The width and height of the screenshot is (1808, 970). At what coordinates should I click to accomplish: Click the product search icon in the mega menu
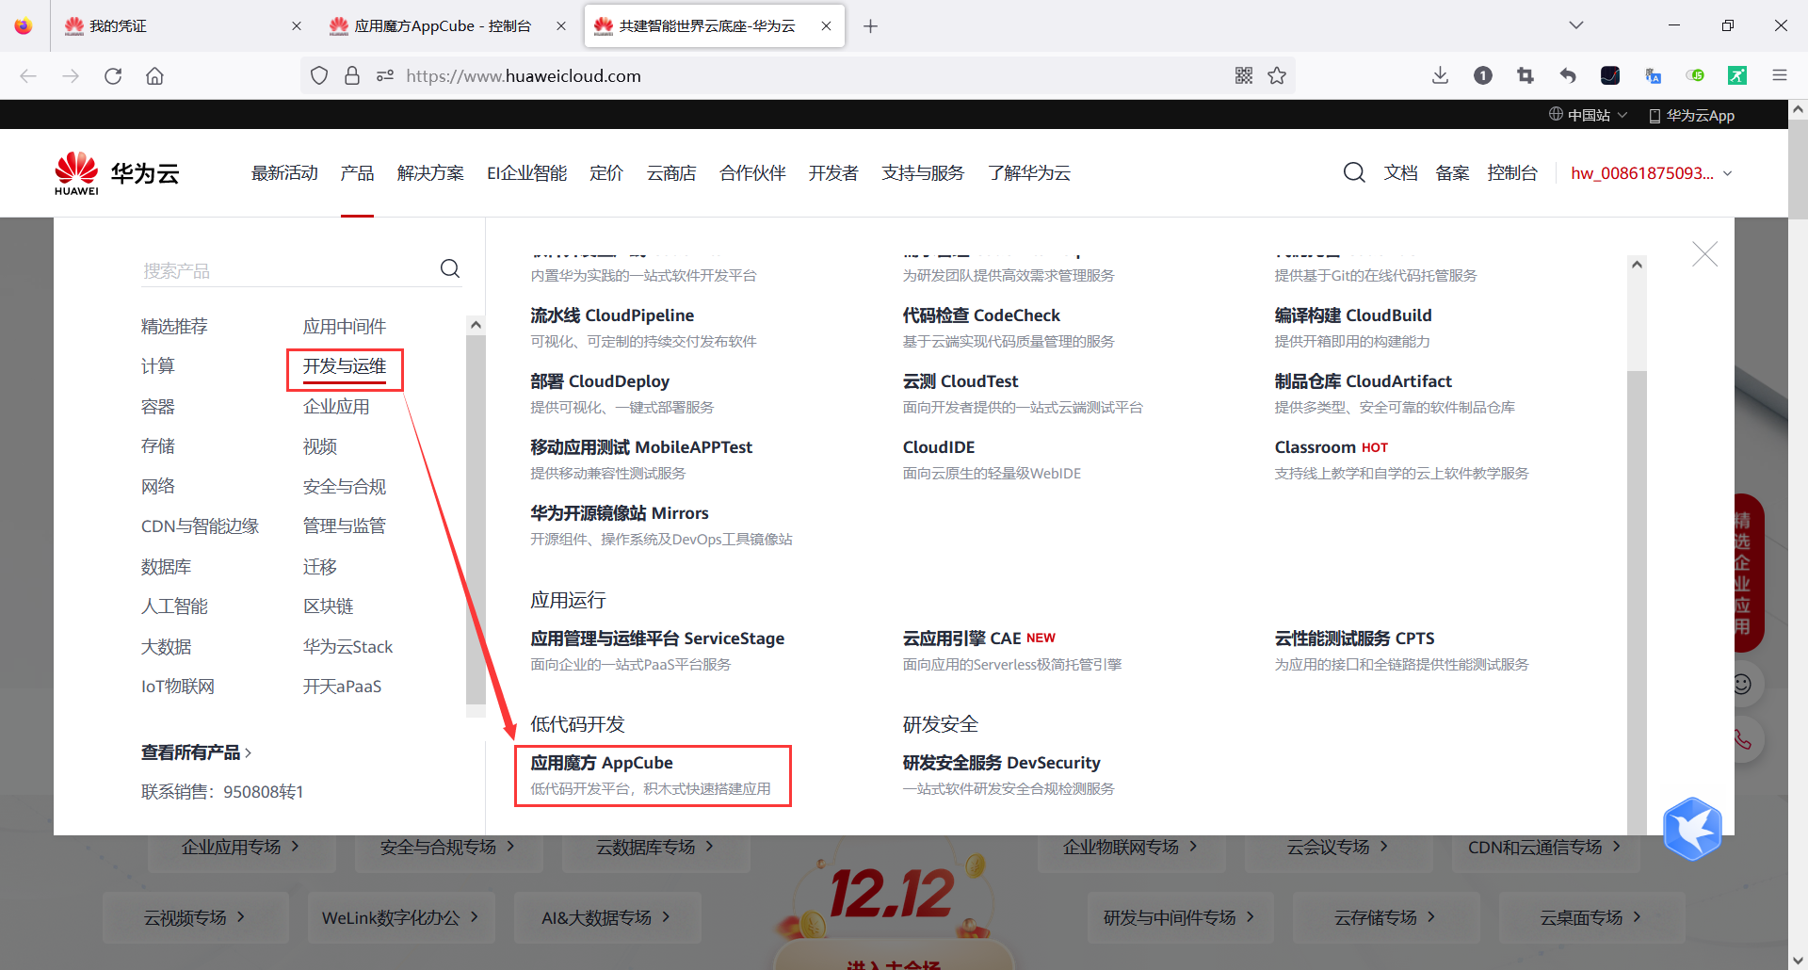coord(449,268)
